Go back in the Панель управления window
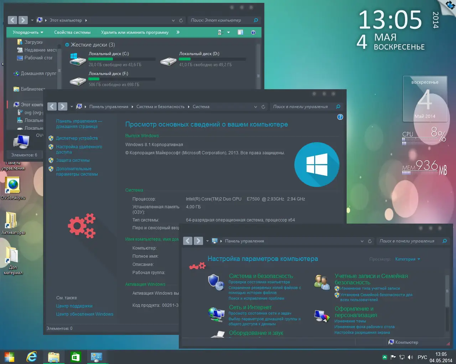 coord(188,241)
